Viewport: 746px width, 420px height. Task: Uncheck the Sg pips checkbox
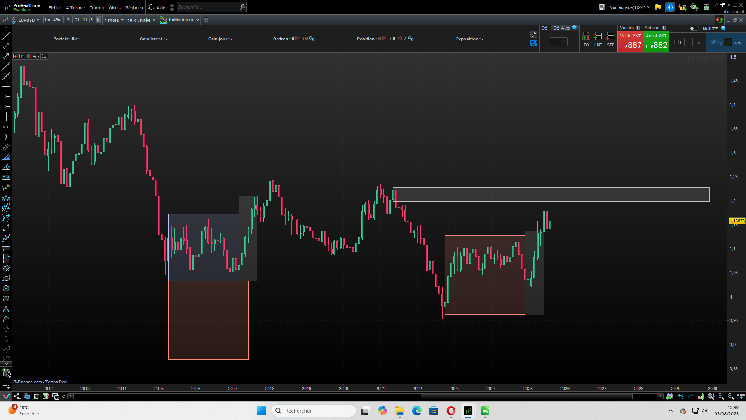point(713,42)
